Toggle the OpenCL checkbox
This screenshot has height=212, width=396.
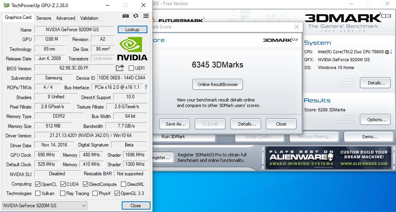coord(38,184)
